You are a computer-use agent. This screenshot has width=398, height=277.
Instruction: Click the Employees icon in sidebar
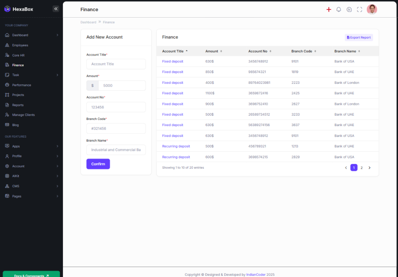pyautogui.click(x=7, y=45)
